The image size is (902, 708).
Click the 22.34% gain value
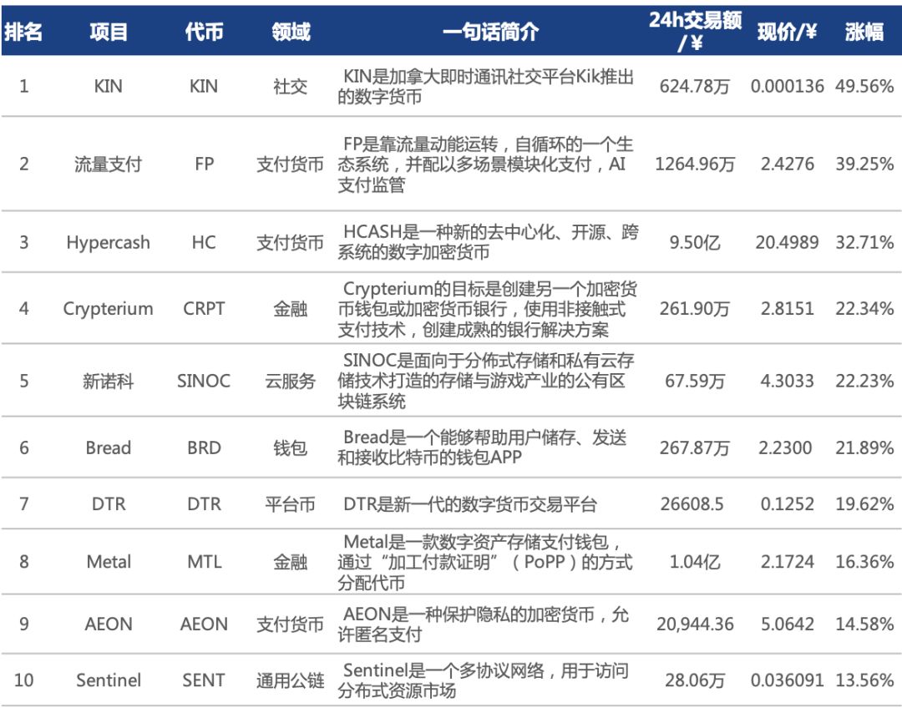(864, 308)
